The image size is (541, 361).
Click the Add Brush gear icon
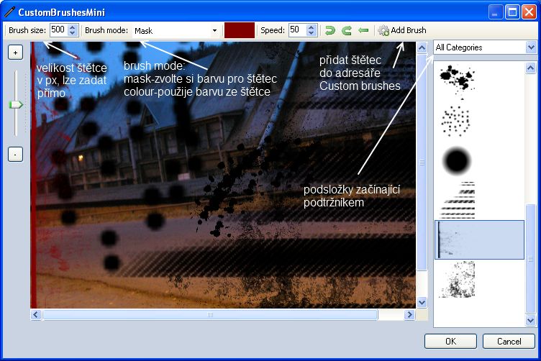click(383, 30)
